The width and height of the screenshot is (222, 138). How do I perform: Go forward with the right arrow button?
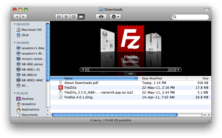click(x=24, y=17)
